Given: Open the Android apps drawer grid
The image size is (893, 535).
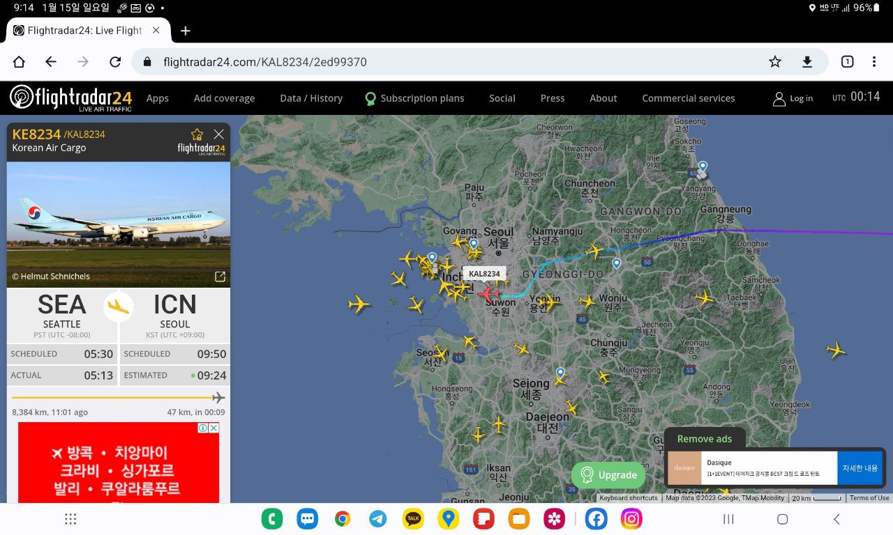Looking at the screenshot, I should click(70, 519).
